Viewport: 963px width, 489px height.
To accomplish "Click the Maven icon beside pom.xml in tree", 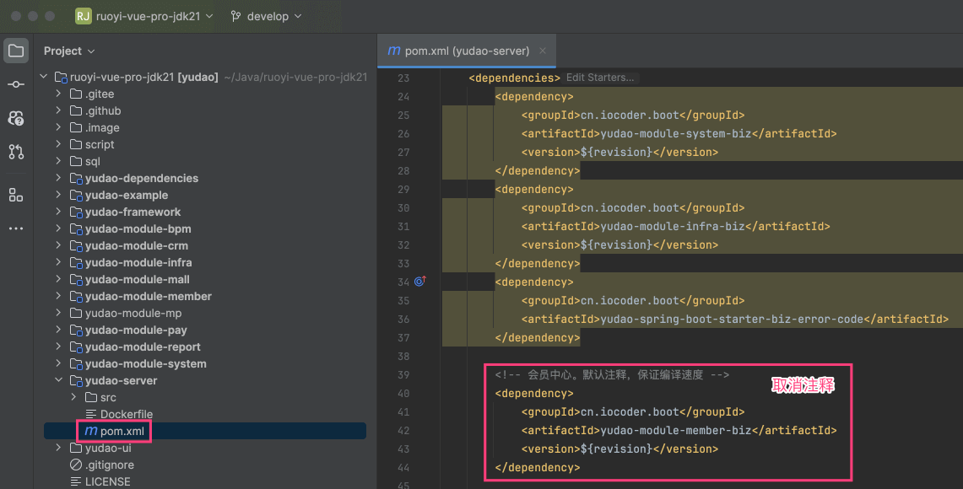I will pos(89,431).
